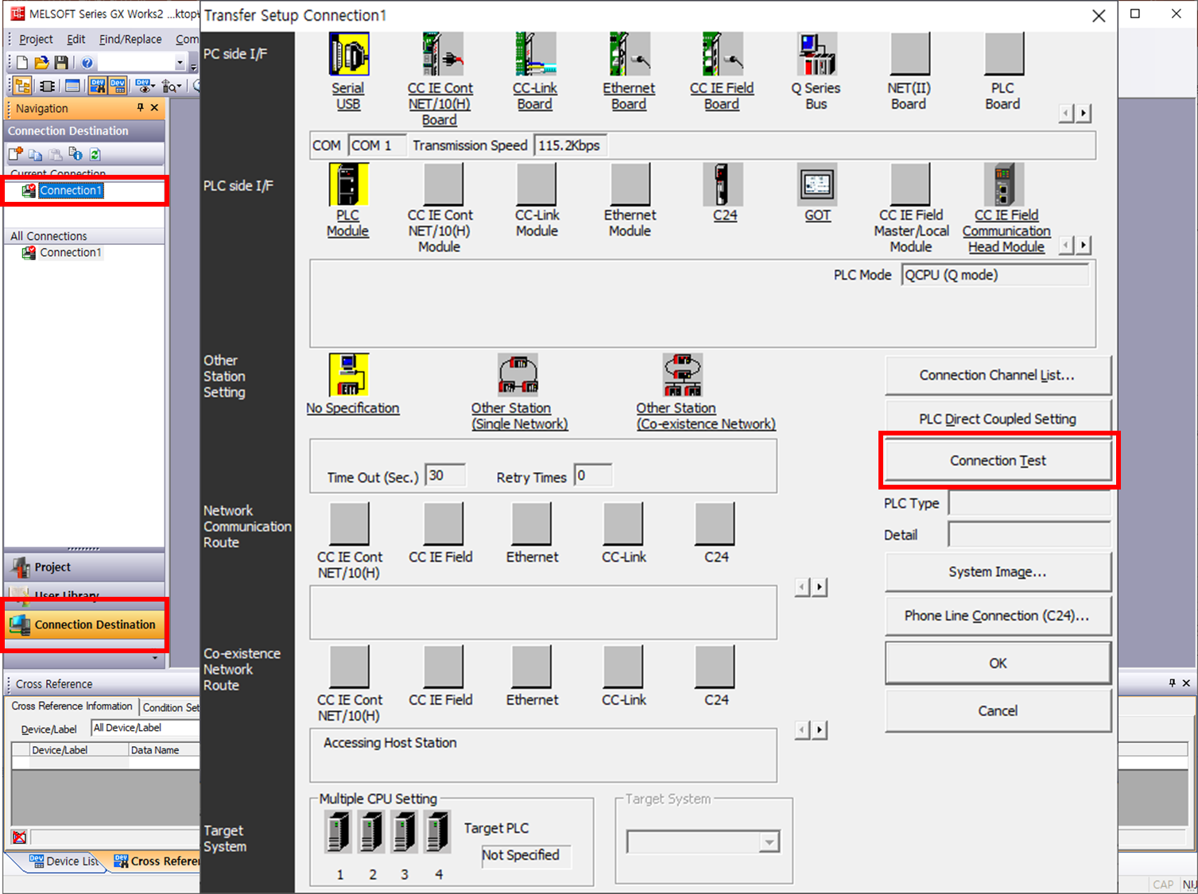
Task: Select Connection1 under All Connections
Action: 71,253
